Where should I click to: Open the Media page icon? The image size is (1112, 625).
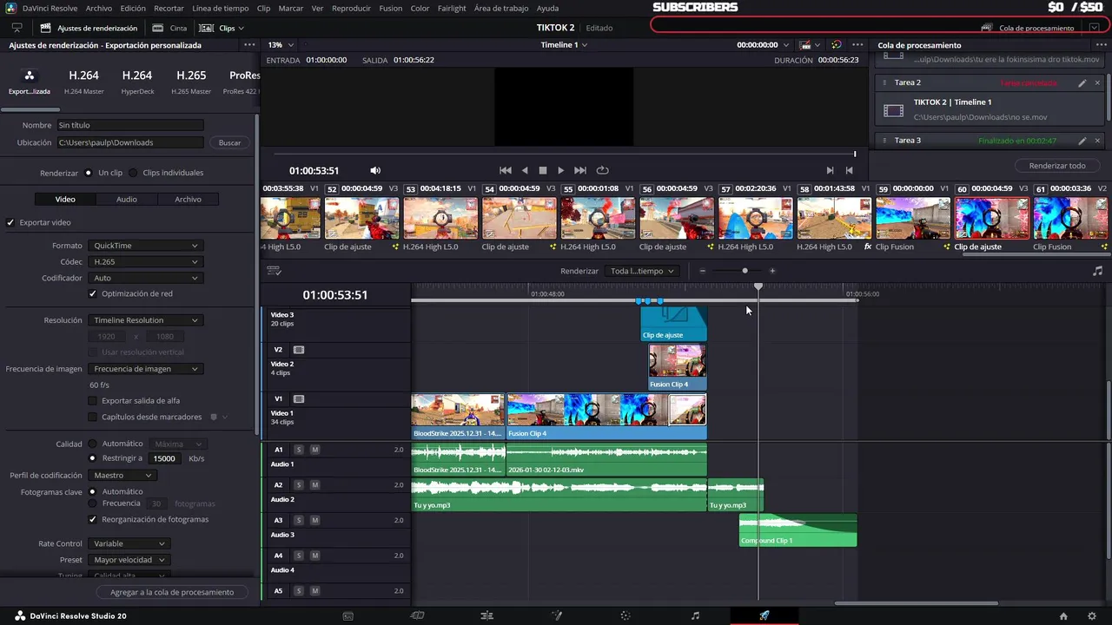(347, 615)
